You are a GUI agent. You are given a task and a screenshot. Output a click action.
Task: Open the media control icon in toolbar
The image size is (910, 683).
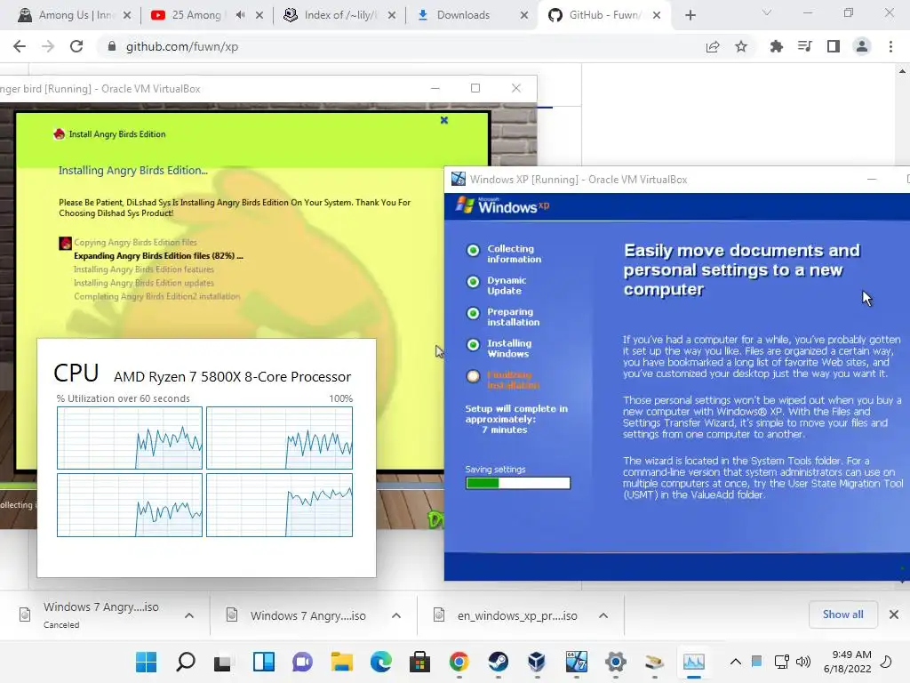point(804,46)
